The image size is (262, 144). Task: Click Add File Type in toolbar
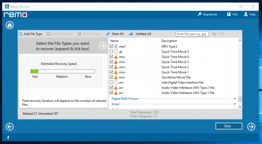[31, 34]
